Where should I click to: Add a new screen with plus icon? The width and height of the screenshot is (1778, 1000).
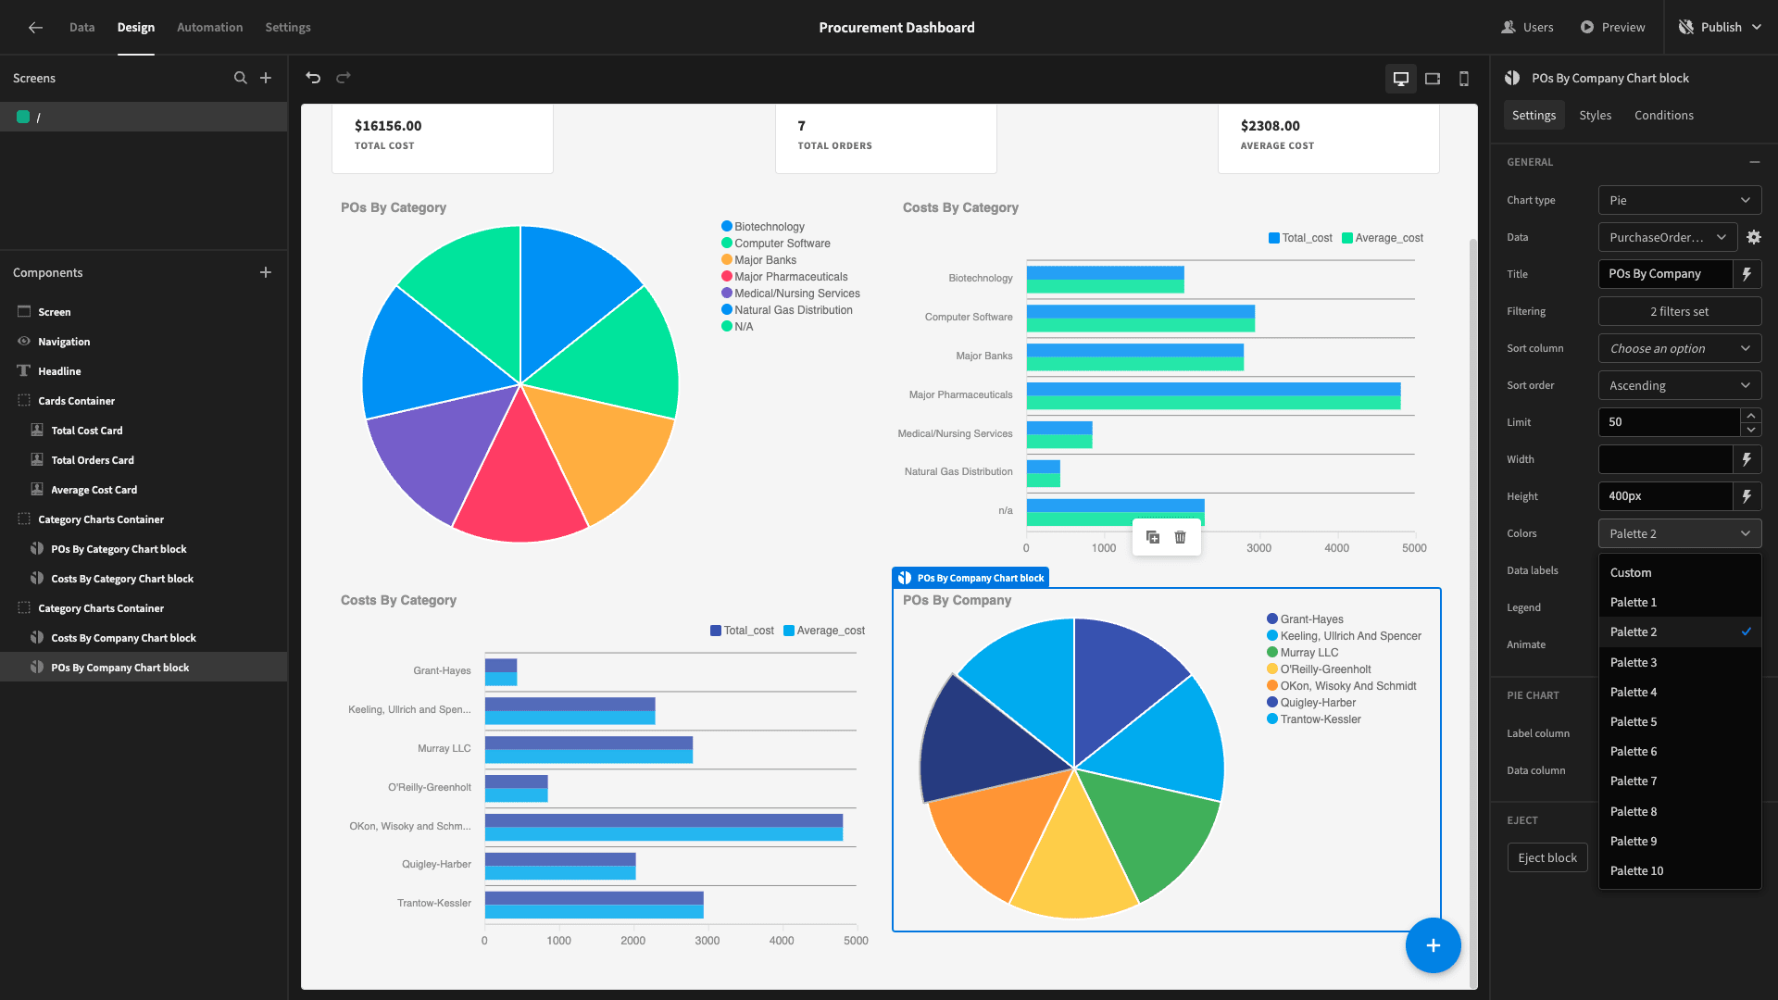[x=266, y=78]
